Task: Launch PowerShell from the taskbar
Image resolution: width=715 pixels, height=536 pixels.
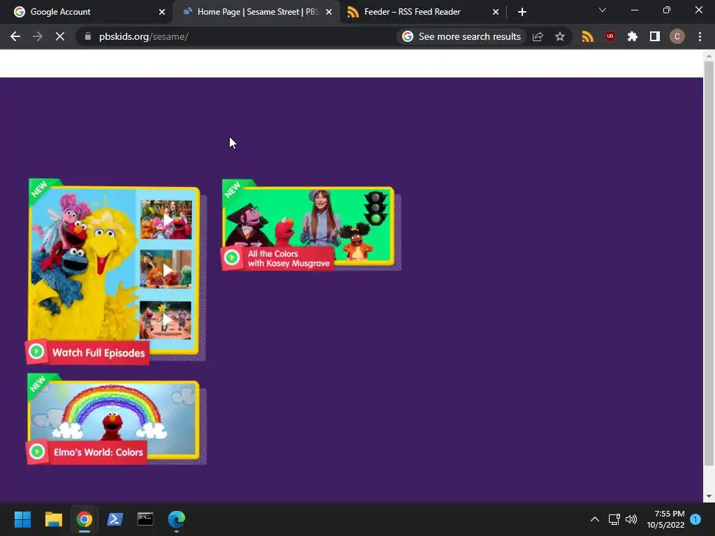Action: point(115,519)
